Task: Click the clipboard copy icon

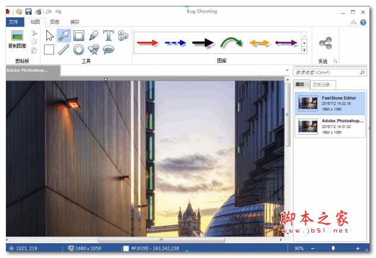Action: point(34,42)
